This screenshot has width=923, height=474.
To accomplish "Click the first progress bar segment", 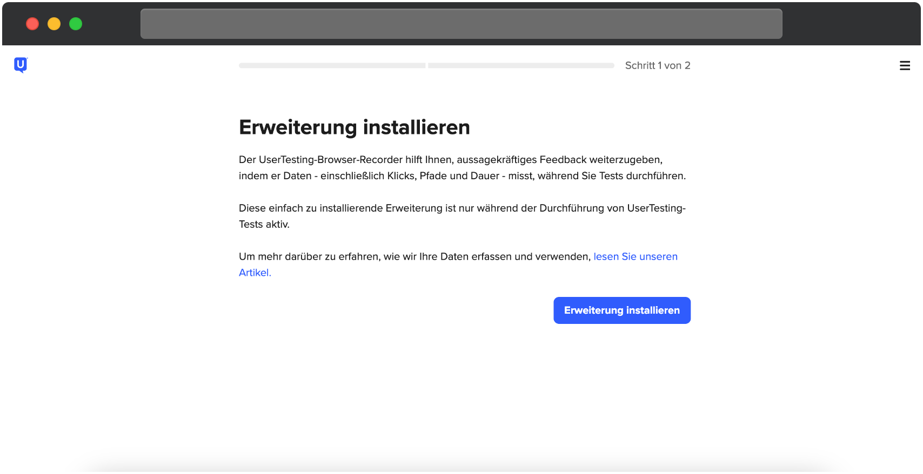I will coord(332,65).
